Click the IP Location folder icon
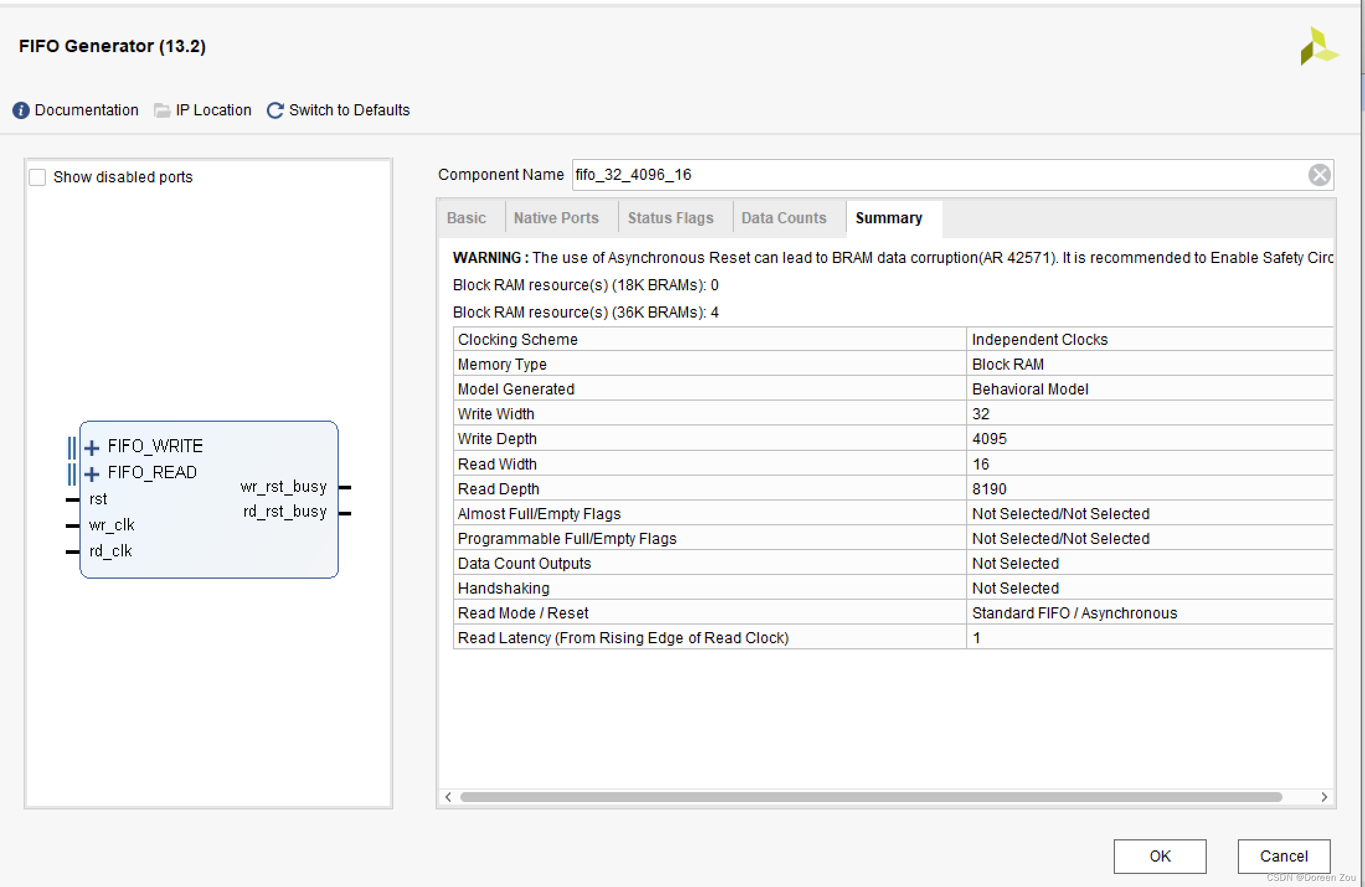Image resolution: width=1365 pixels, height=887 pixels. pos(162,110)
